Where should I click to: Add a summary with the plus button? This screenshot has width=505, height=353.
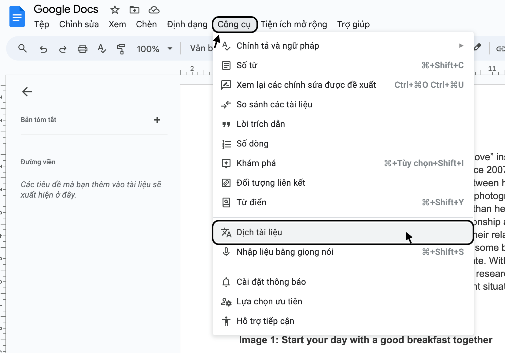coord(157,120)
